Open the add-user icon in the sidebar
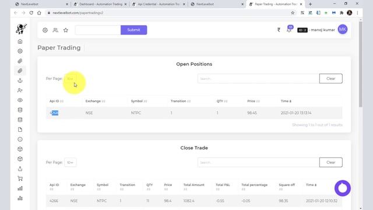 pyautogui.click(x=20, y=90)
